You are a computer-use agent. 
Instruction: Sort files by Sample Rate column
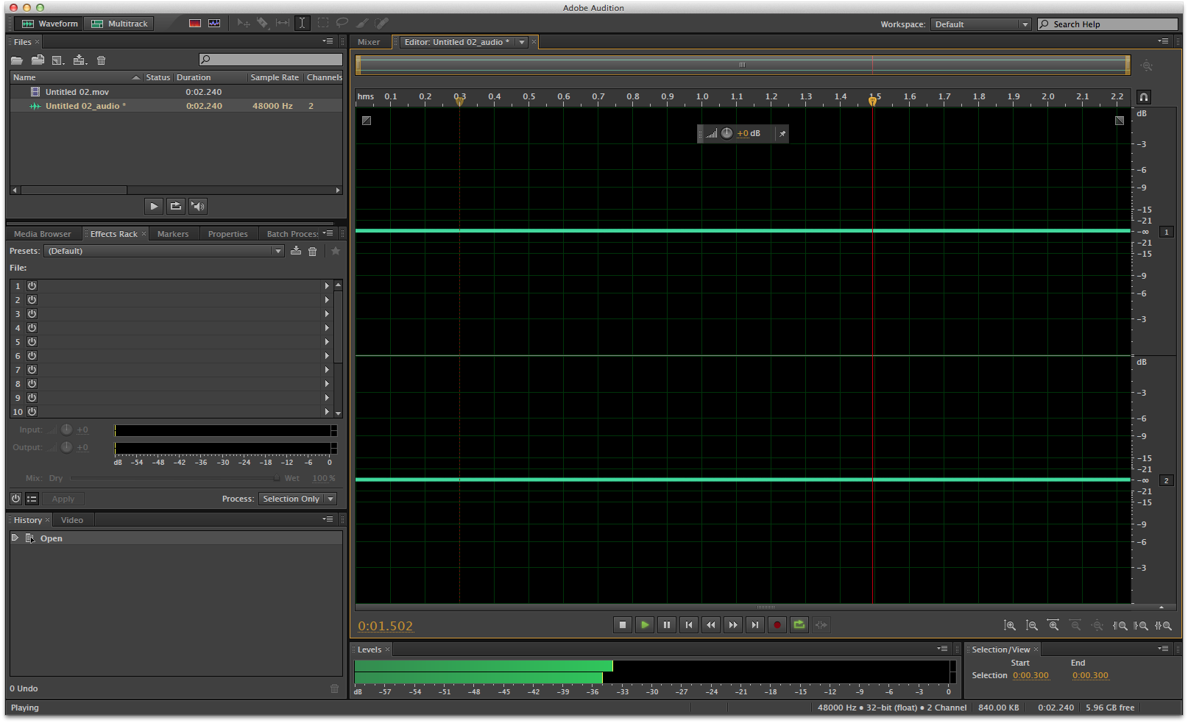275,77
